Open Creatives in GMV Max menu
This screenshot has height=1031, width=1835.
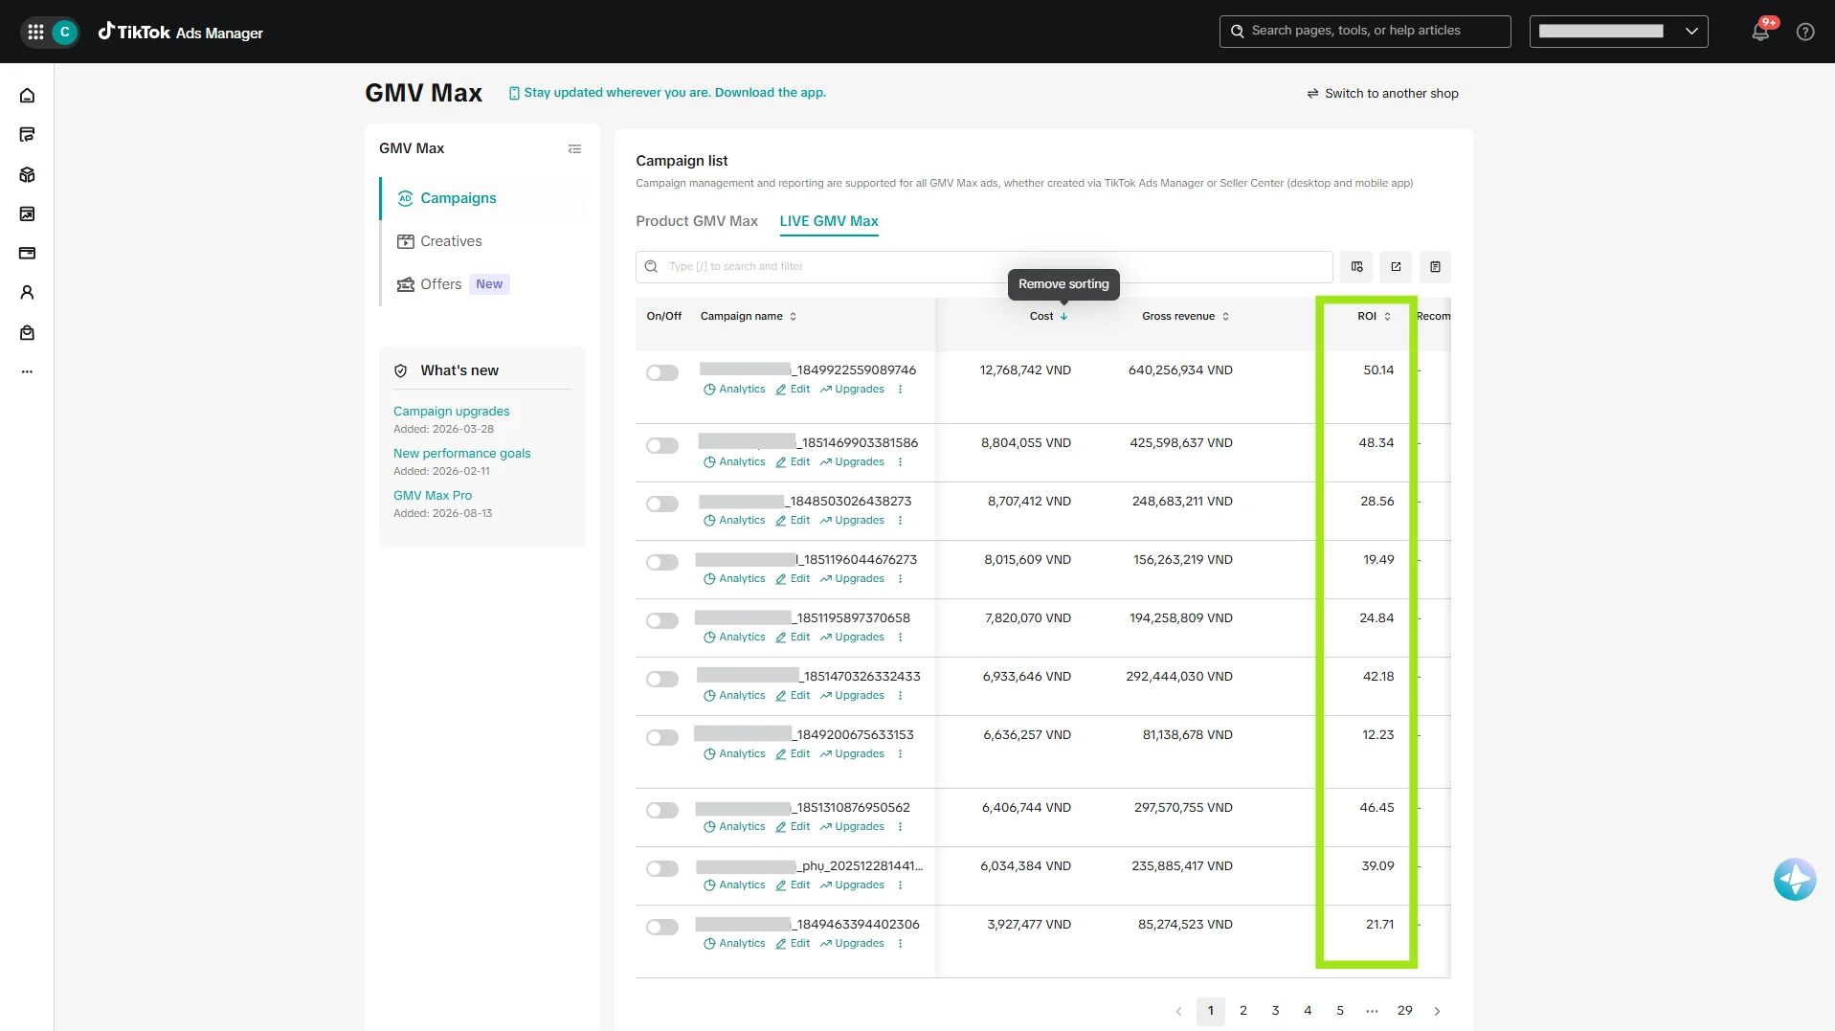click(x=451, y=241)
